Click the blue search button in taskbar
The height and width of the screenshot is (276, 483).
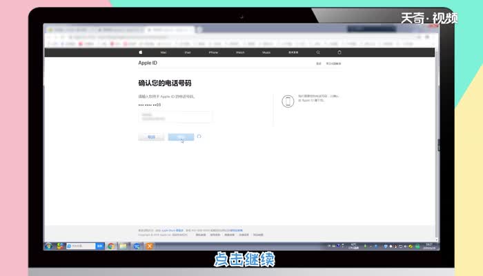(100, 246)
